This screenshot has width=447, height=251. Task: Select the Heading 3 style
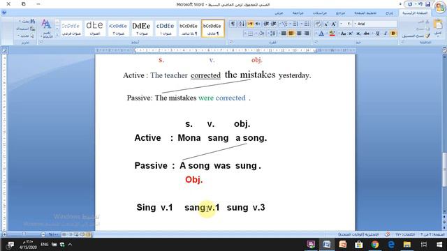tap(118, 29)
